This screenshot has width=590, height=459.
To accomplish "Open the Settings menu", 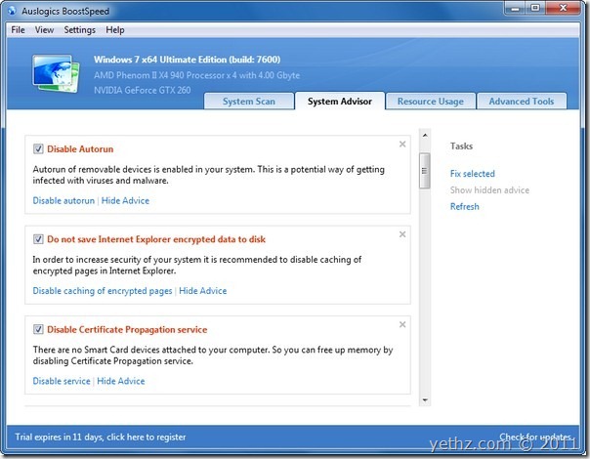I will 80,30.
